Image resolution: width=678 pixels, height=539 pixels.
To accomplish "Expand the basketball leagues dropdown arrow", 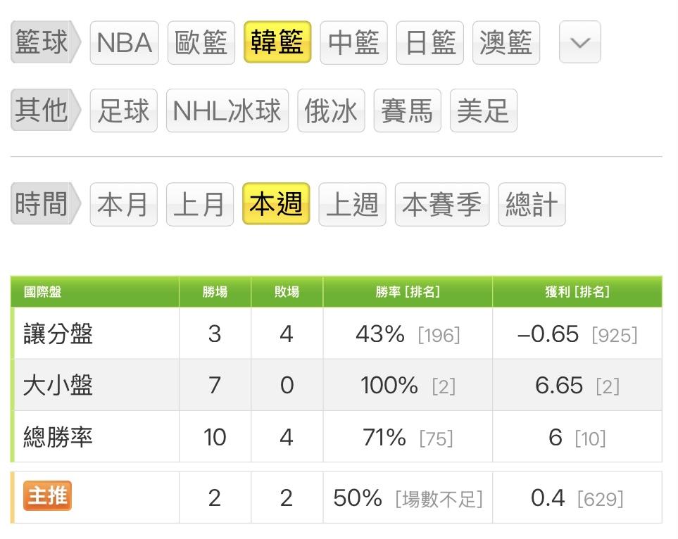I will tap(579, 43).
